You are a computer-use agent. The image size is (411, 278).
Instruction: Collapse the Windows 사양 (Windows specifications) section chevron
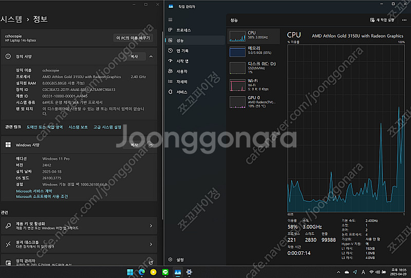pos(151,145)
